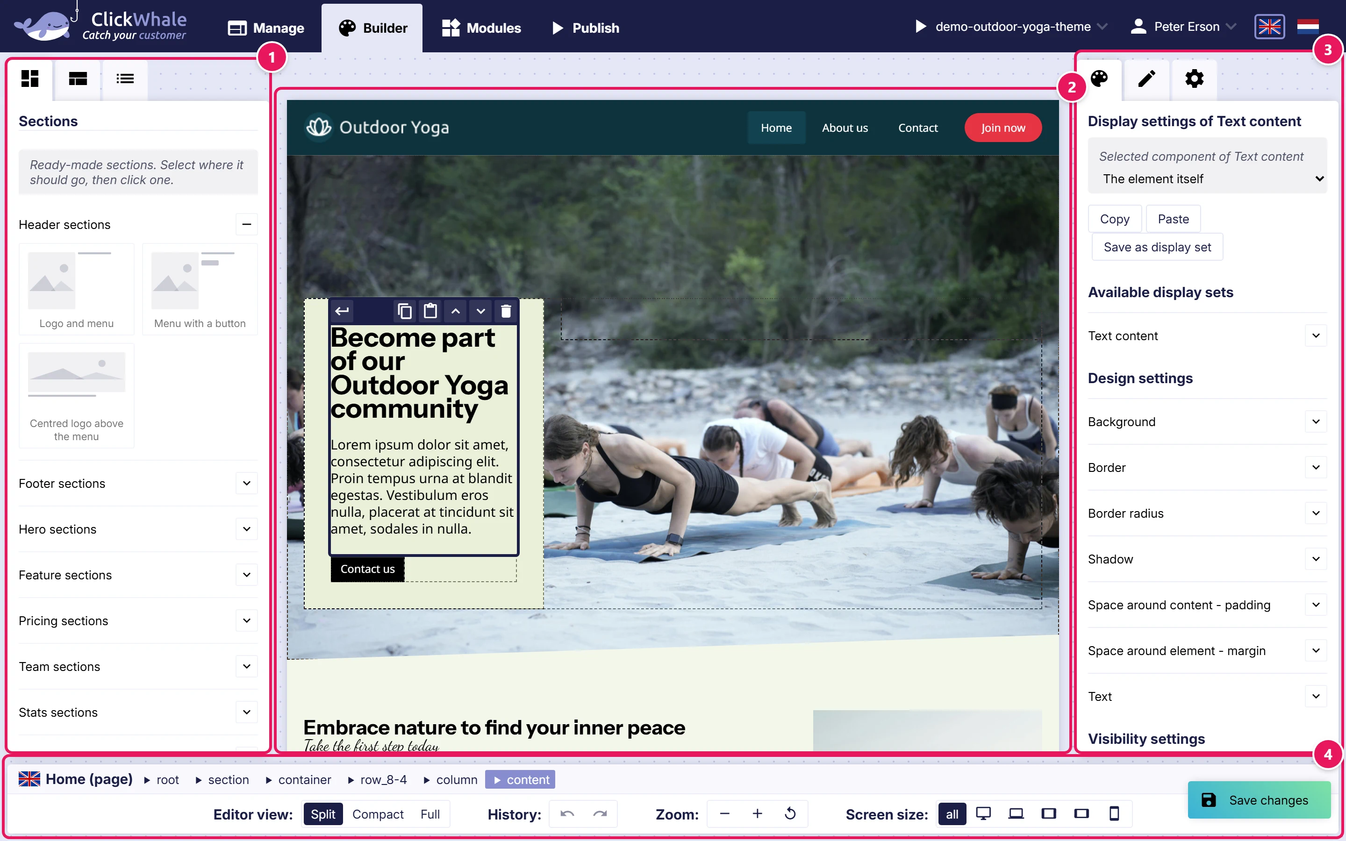The image size is (1346, 841).
Task: Click Save changes button
Action: (1259, 800)
